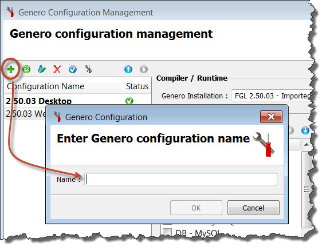Close the Genero Configuration dialog

tap(271, 117)
